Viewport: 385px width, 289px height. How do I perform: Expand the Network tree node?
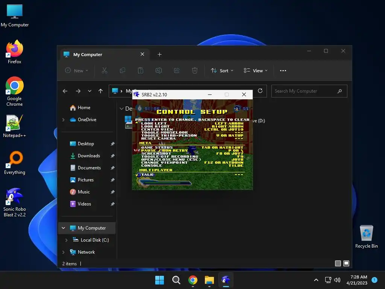pyautogui.click(x=63, y=252)
